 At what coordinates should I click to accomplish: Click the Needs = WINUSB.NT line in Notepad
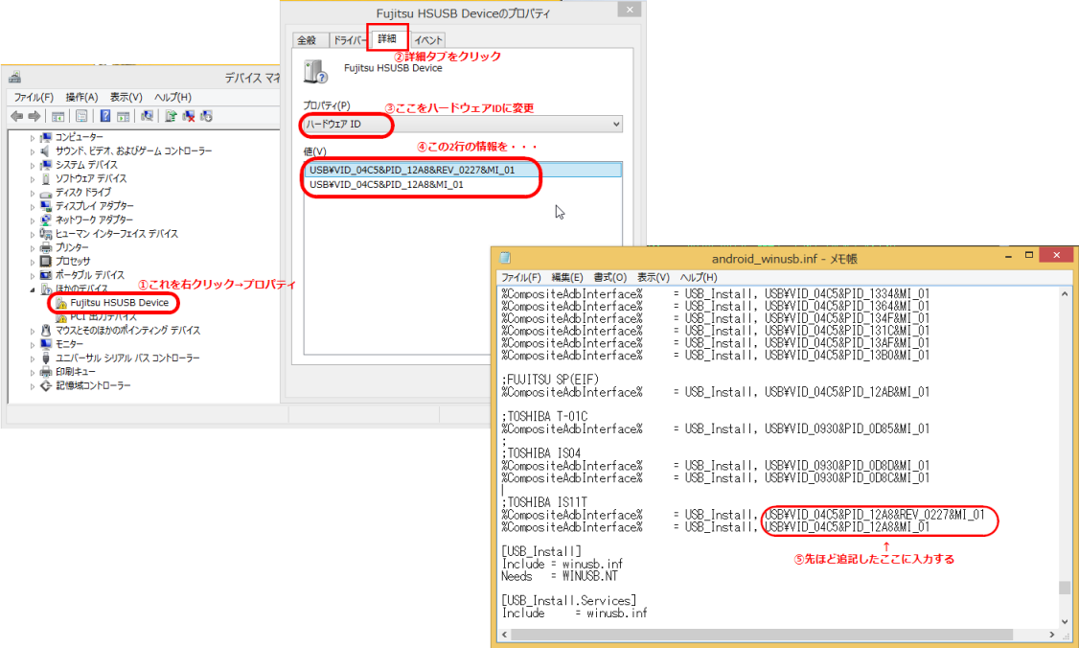pos(560,576)
